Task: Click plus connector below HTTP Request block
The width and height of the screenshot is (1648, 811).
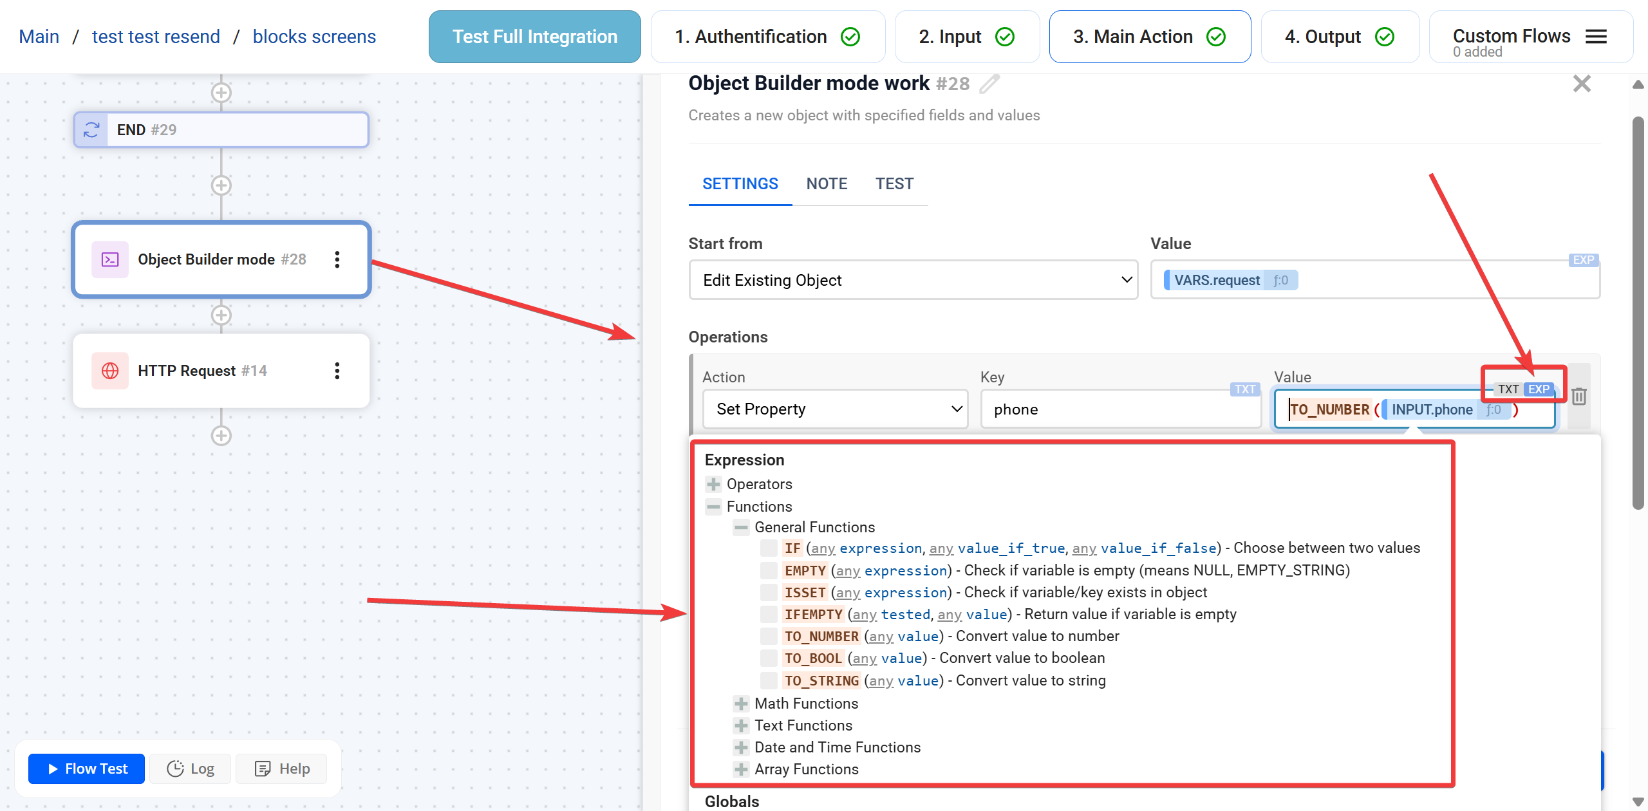Action: [x=221, y=436]
